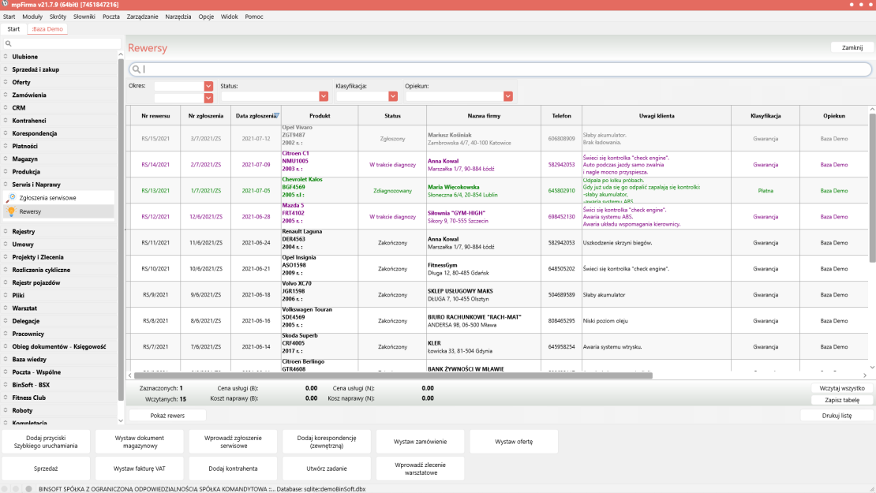Open the Status filter dropdown
Screen dimensions: 876x493
(x=324, y=96)
